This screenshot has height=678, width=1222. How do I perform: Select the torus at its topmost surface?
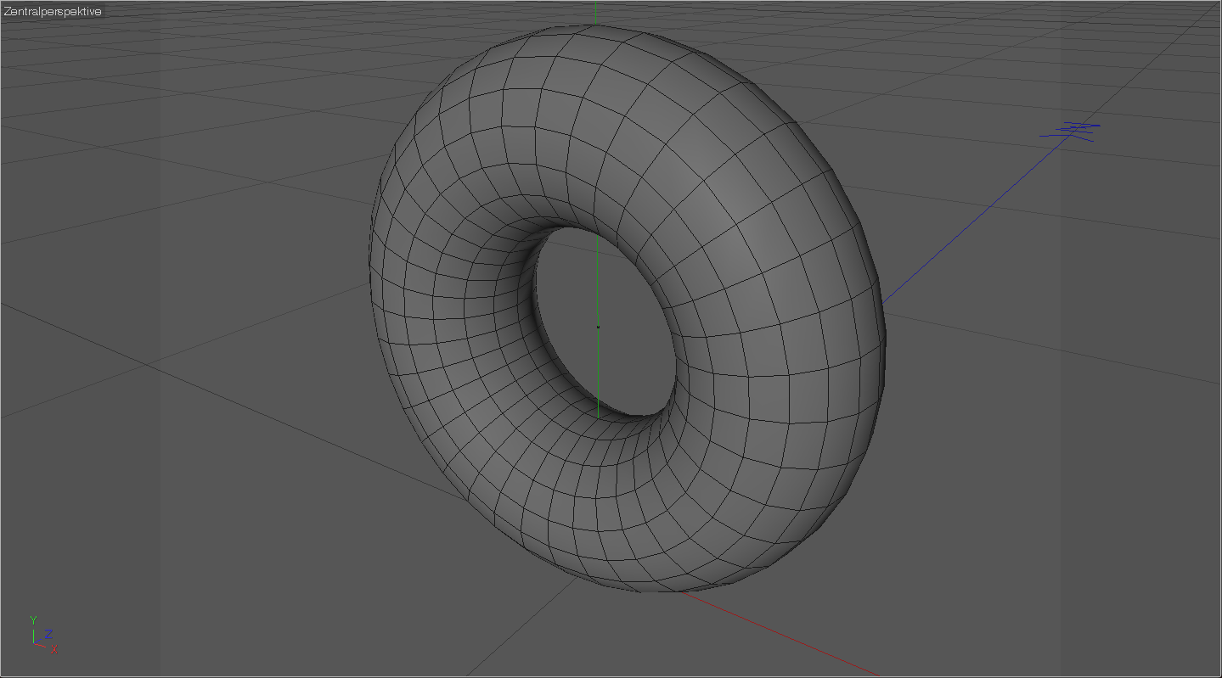point(586,34)
